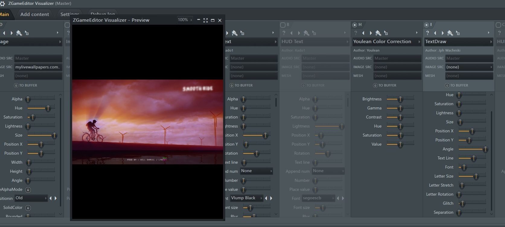
Task: Toggle TO BUFFER in Youlean Color Correction layer
Action: [375, 85]
